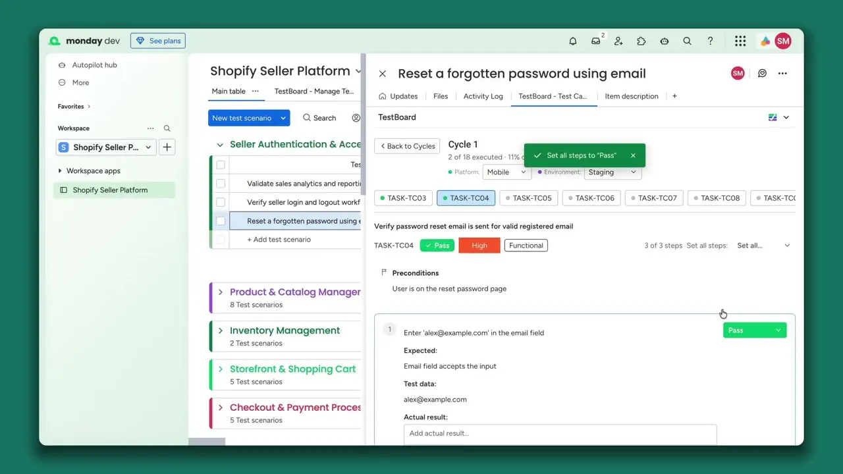Click the SM profile avatar in top bar
The width and height of the screenshot is (843, 474).
pyautogui.click(x=782, y=41)
